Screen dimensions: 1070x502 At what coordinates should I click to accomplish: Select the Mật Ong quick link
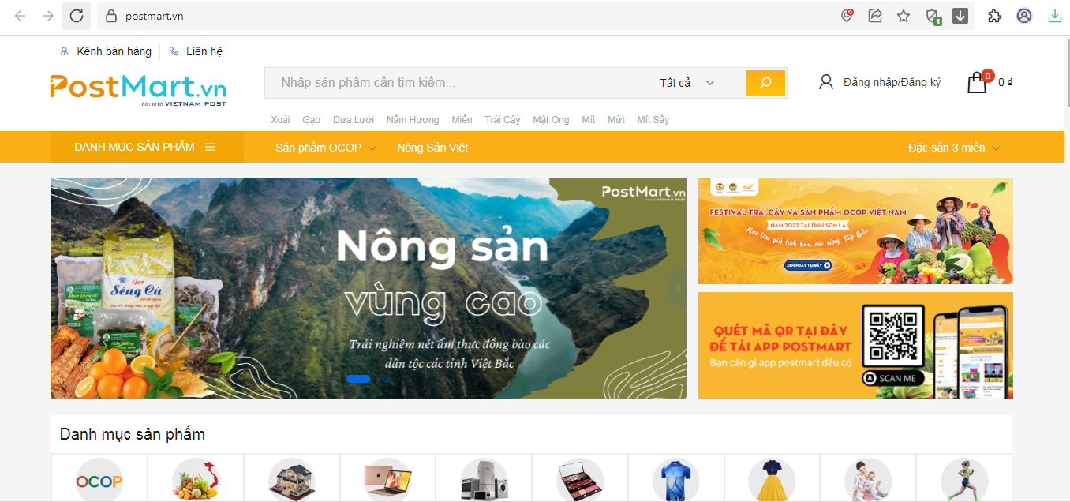click(550, 119)
